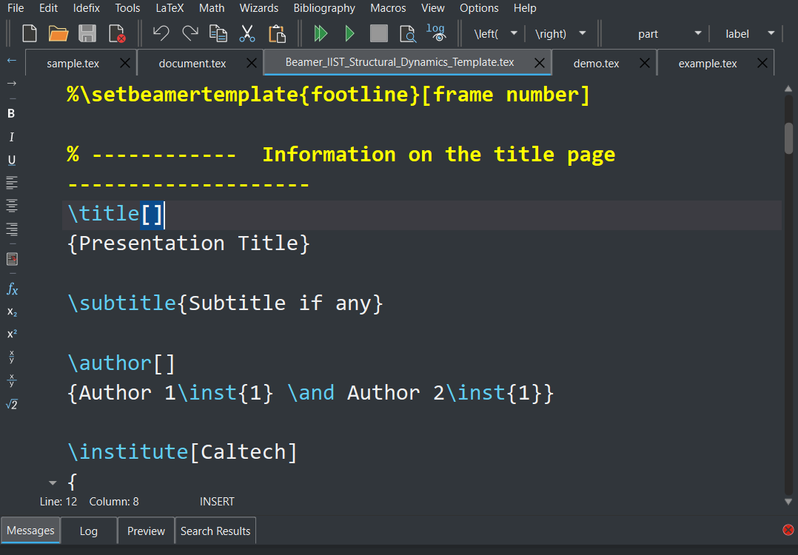This screenshot has width=798, height=555.
Task: Run Build & View with the double green arrow
Action: pyautogui.click(x=320, y=33)
